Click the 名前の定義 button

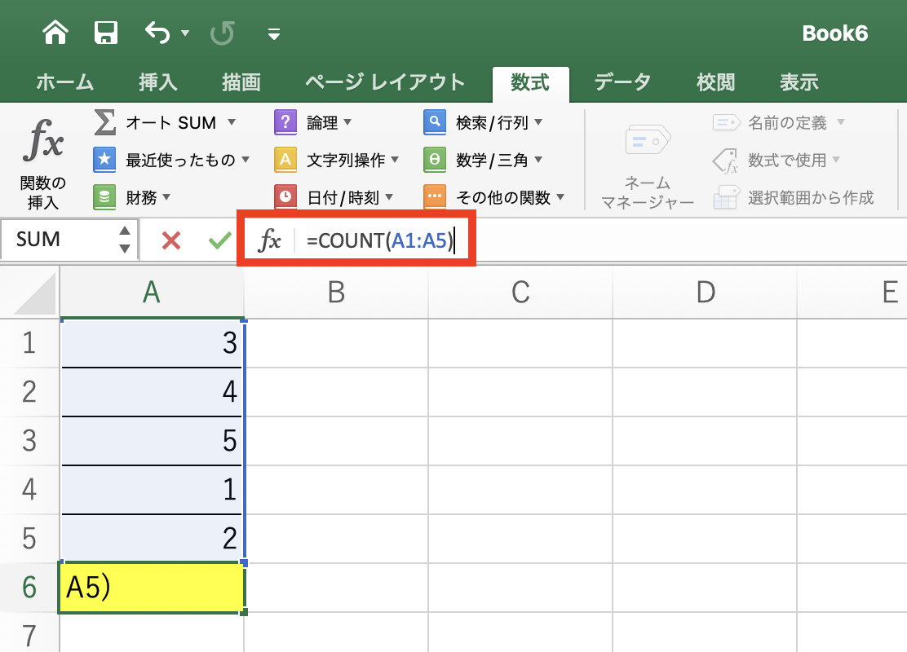pos(779,122)
